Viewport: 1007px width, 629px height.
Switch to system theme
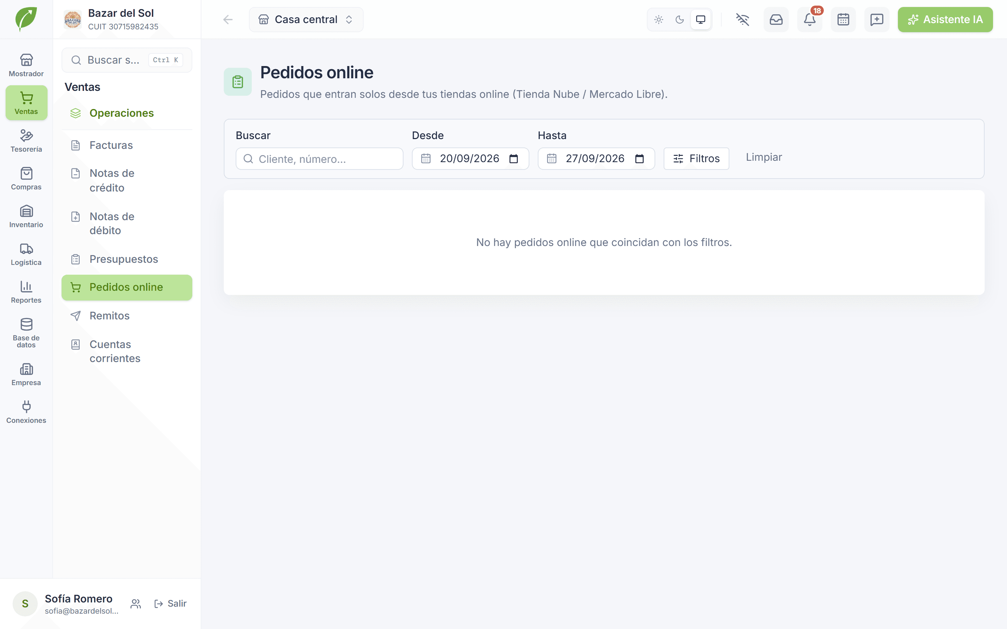[701, 20]
